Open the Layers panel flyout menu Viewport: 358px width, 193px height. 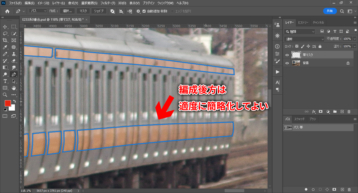[x=355, y=23]
